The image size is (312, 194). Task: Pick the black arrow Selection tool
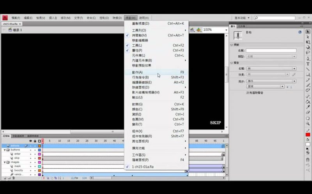[308, 31]
